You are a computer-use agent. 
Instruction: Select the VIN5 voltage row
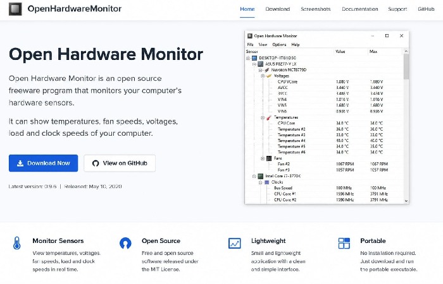click(325, 105)
